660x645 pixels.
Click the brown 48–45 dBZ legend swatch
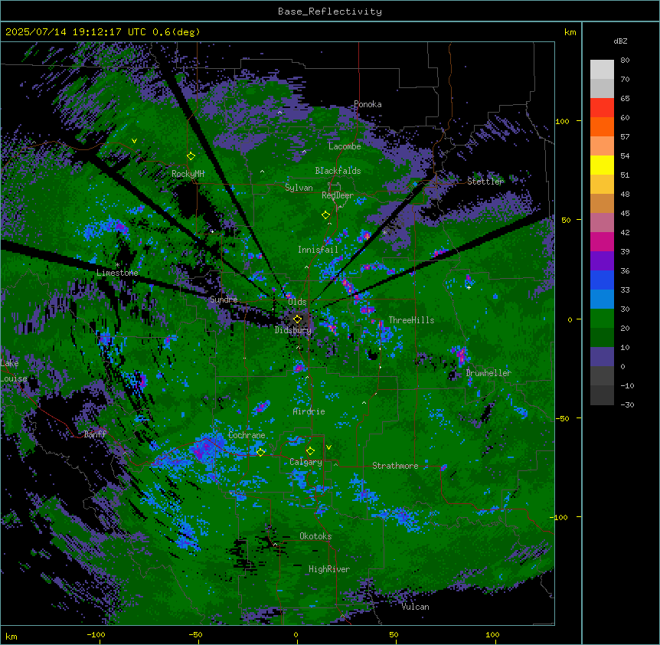tap(602, 204)
